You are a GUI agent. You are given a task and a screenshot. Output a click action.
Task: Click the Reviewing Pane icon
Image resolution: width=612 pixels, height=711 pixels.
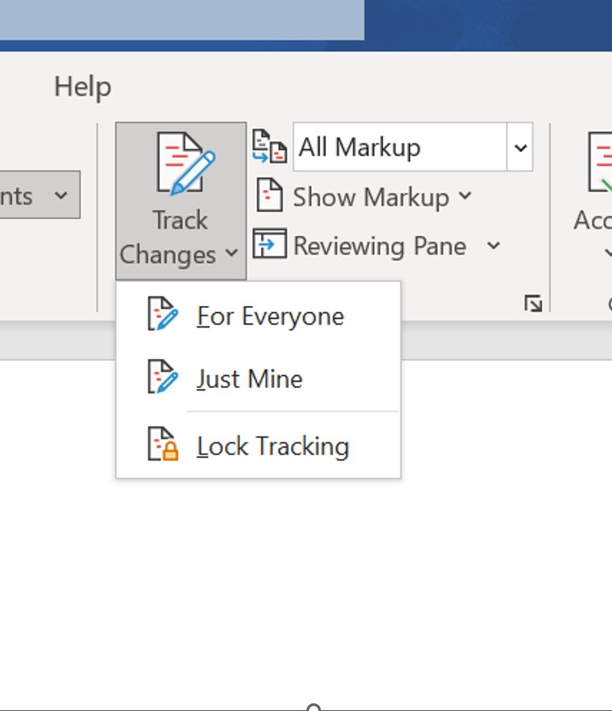pyautogui.click(x=269, y=246)
